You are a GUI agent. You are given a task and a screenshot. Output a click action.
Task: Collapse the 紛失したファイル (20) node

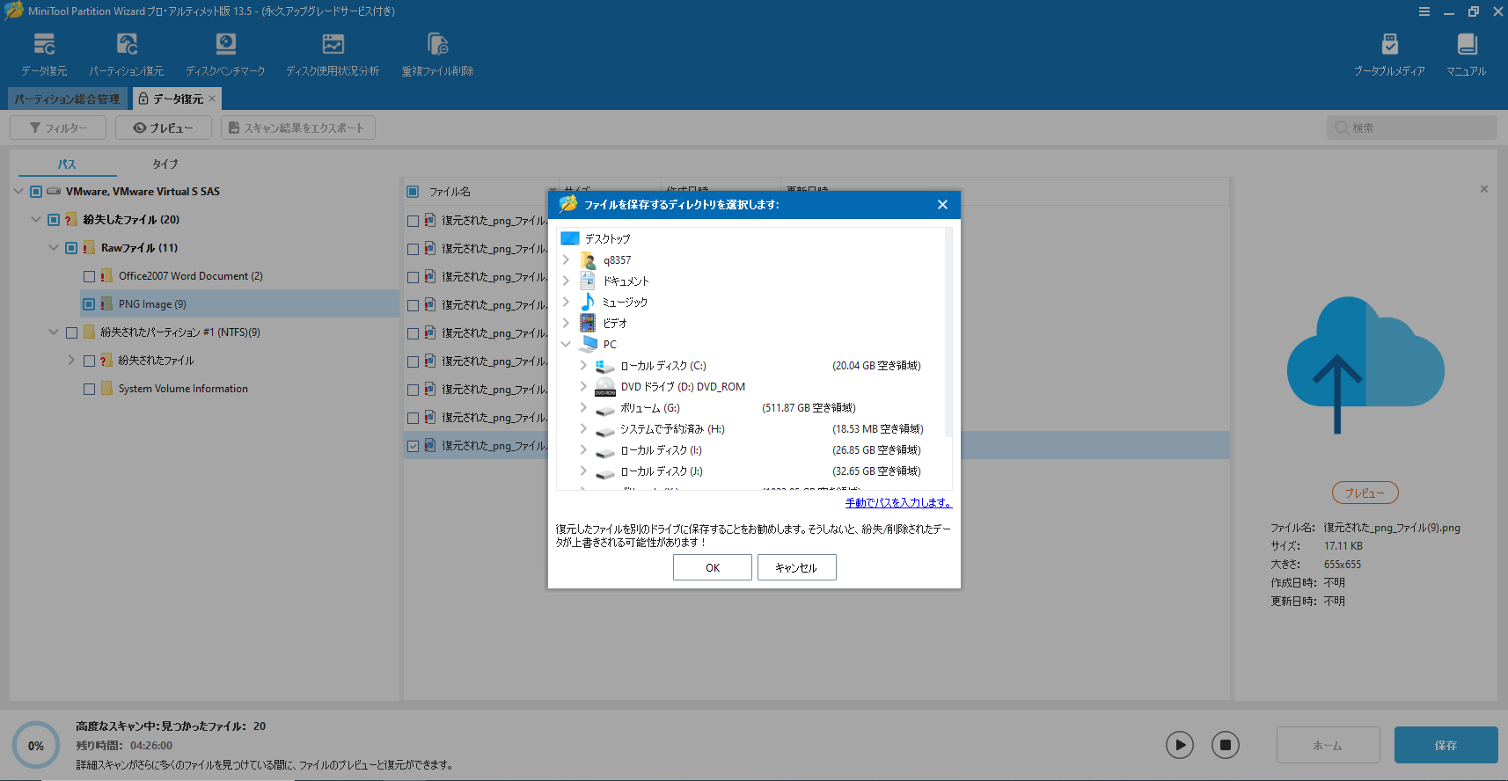pos(36,219)
